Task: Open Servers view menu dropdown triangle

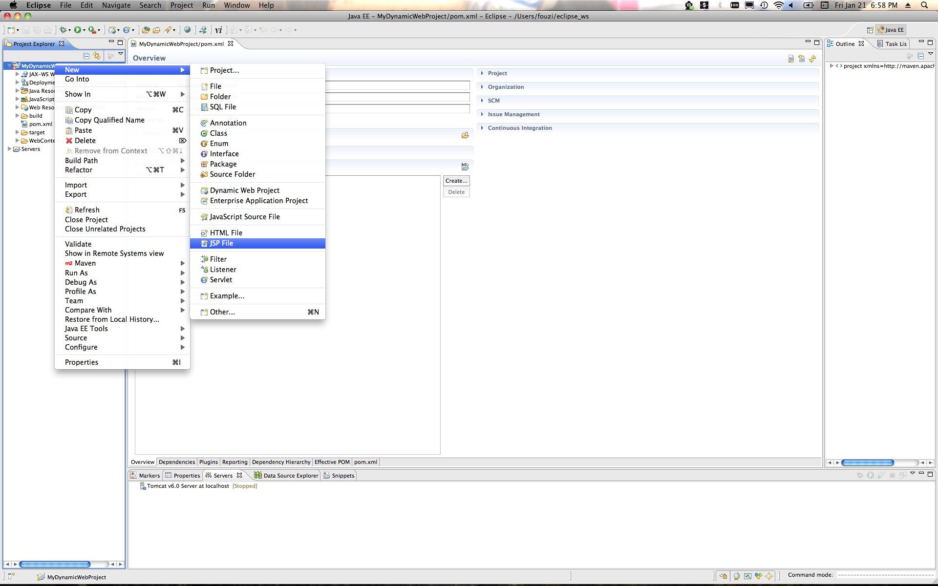Action: click(x=912, y=473)
